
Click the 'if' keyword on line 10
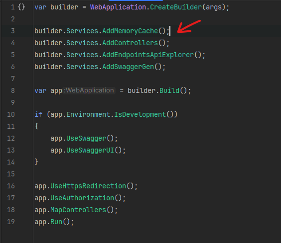coord(38,114)
